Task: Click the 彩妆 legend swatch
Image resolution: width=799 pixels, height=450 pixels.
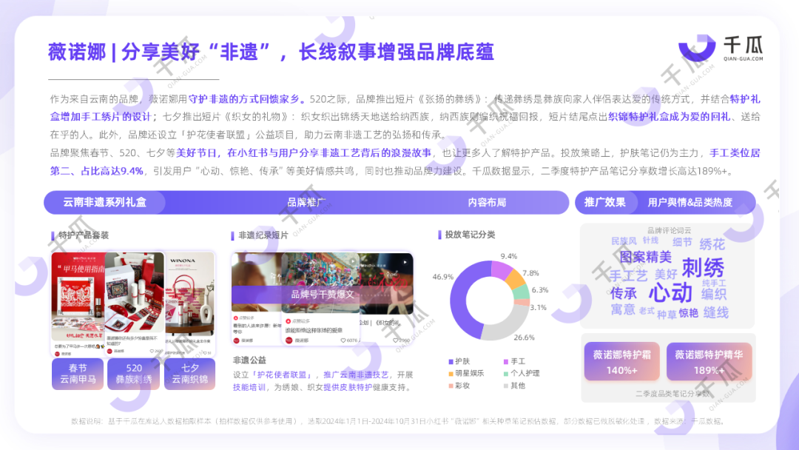Action: click(451, 386)
